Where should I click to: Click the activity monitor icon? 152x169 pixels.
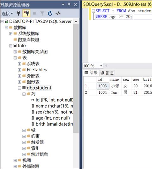tap(58, 13)
